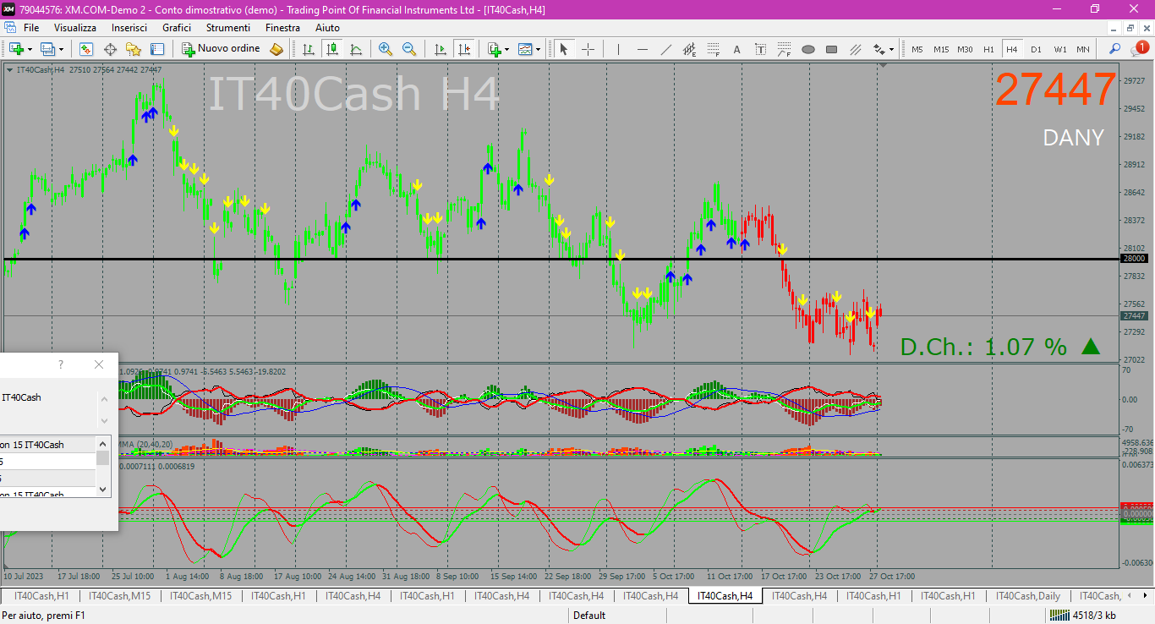The height and width of the screenshot is (624, 1155).
Task: Select the text 'A' tool
Action: click(736, 49)
